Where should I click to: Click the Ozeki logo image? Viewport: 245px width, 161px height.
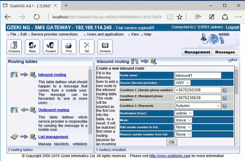(x=216, y=39)
